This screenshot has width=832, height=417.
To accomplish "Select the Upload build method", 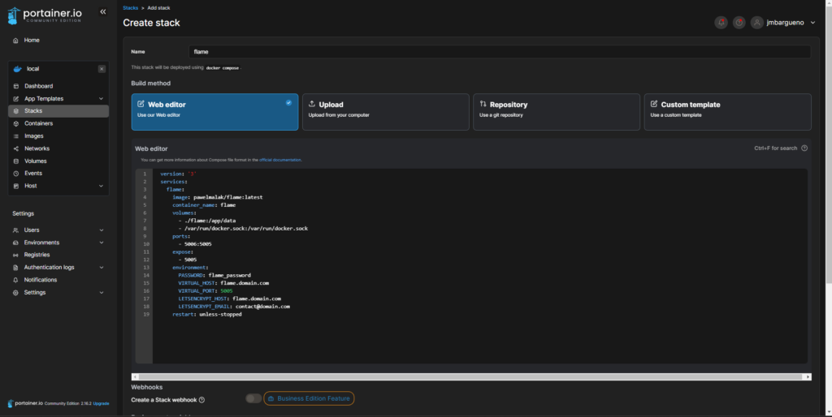I will pos(386,112).
